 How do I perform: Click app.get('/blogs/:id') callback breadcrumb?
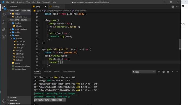click(58, 11)
